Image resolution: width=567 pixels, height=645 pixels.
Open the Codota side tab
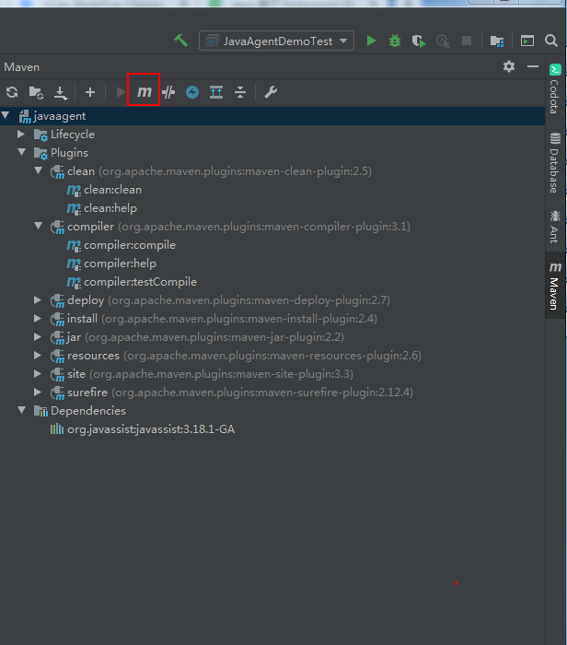coord(555,89)
